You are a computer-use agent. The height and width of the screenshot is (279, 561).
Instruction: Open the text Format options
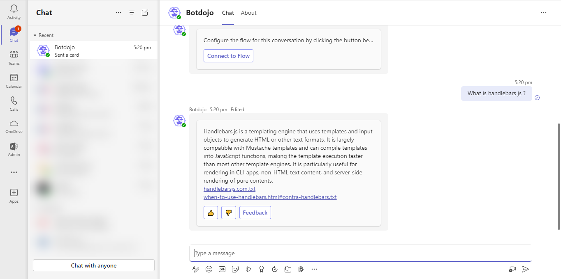pos(196,269)
